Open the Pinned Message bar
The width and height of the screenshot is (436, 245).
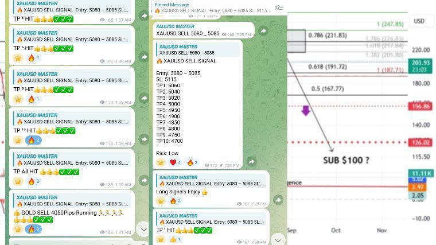pos(213,7)
